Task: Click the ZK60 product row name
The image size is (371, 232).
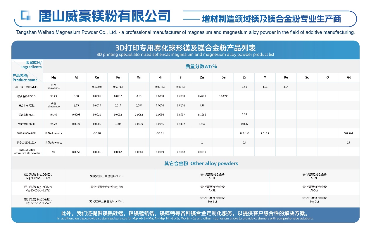Action: coord(26,124)
